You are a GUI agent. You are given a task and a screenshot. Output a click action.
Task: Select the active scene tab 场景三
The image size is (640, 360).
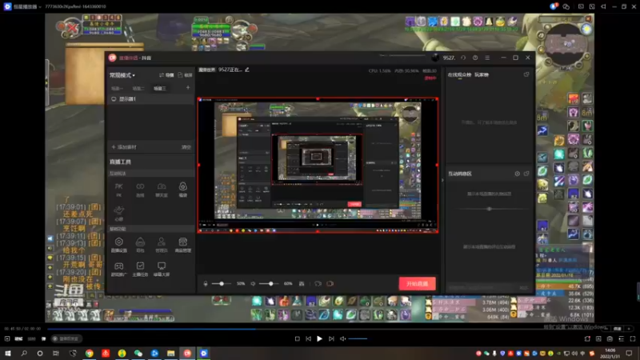[x=159, y=88]
